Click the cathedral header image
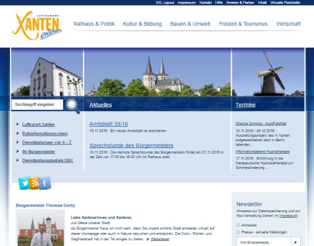Image resolution: width=314 pixels, height=246 pixels. 158,72
